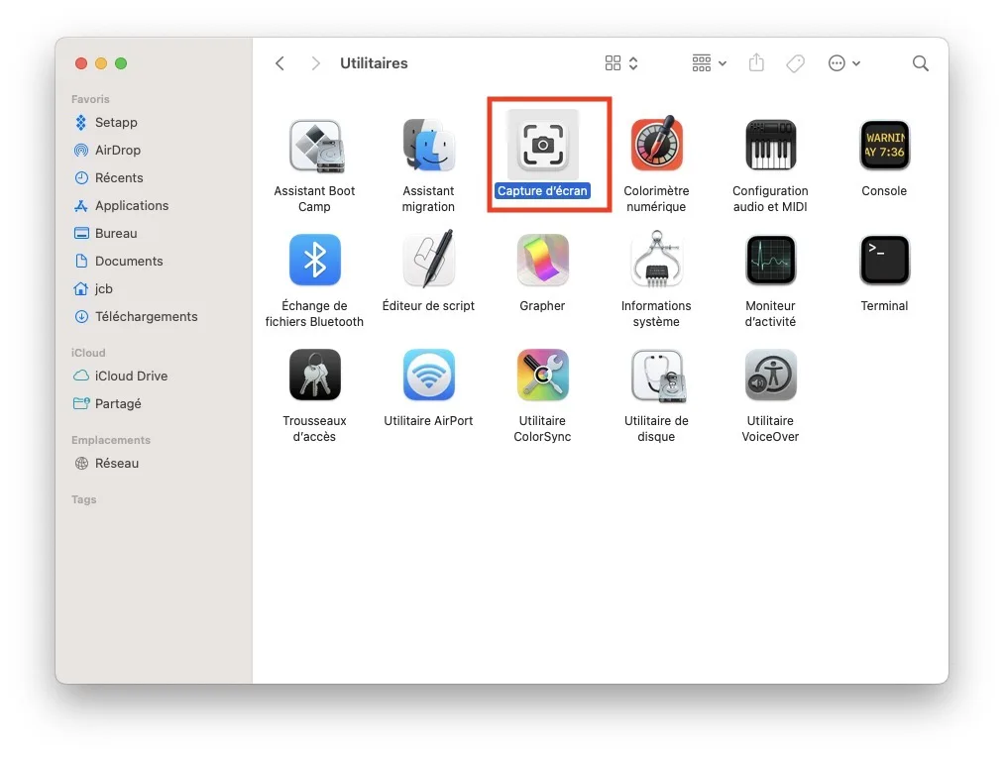This screenshot has width=1004, height=757.
Task: Launch the Console application
Action: [x=883, y=145]
